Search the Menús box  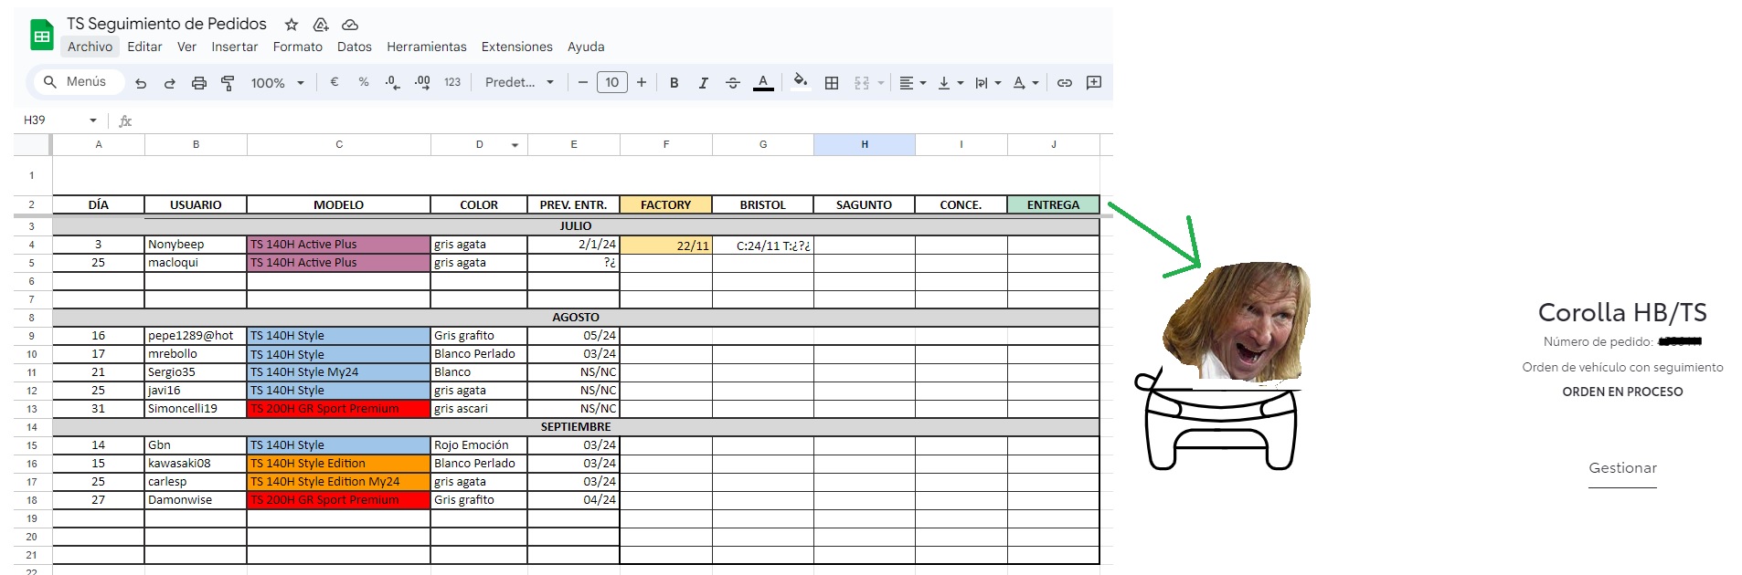coord(79,82)
